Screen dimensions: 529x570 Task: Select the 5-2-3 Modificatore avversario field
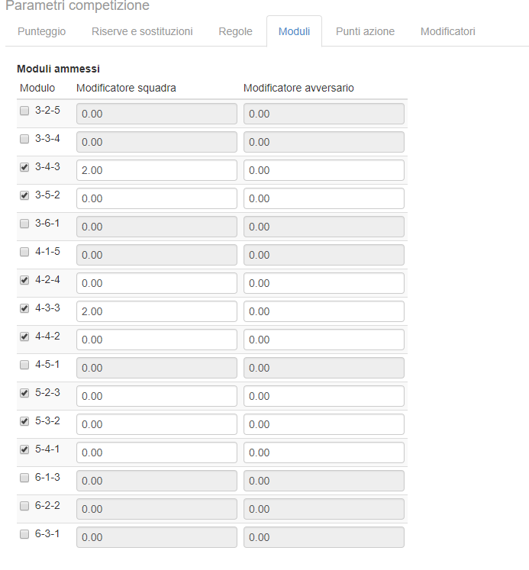[x=324, y=396]
